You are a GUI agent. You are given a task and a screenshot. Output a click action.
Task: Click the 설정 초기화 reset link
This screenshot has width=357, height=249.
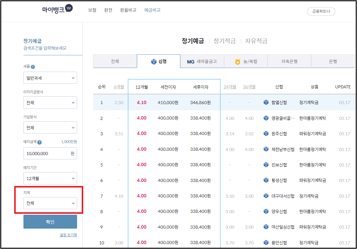pos(68,235)
